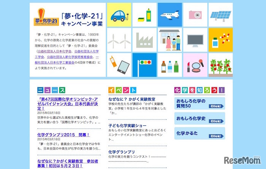Open the gray factory tile
The image size is (266, 169).
tap(144, 40)
